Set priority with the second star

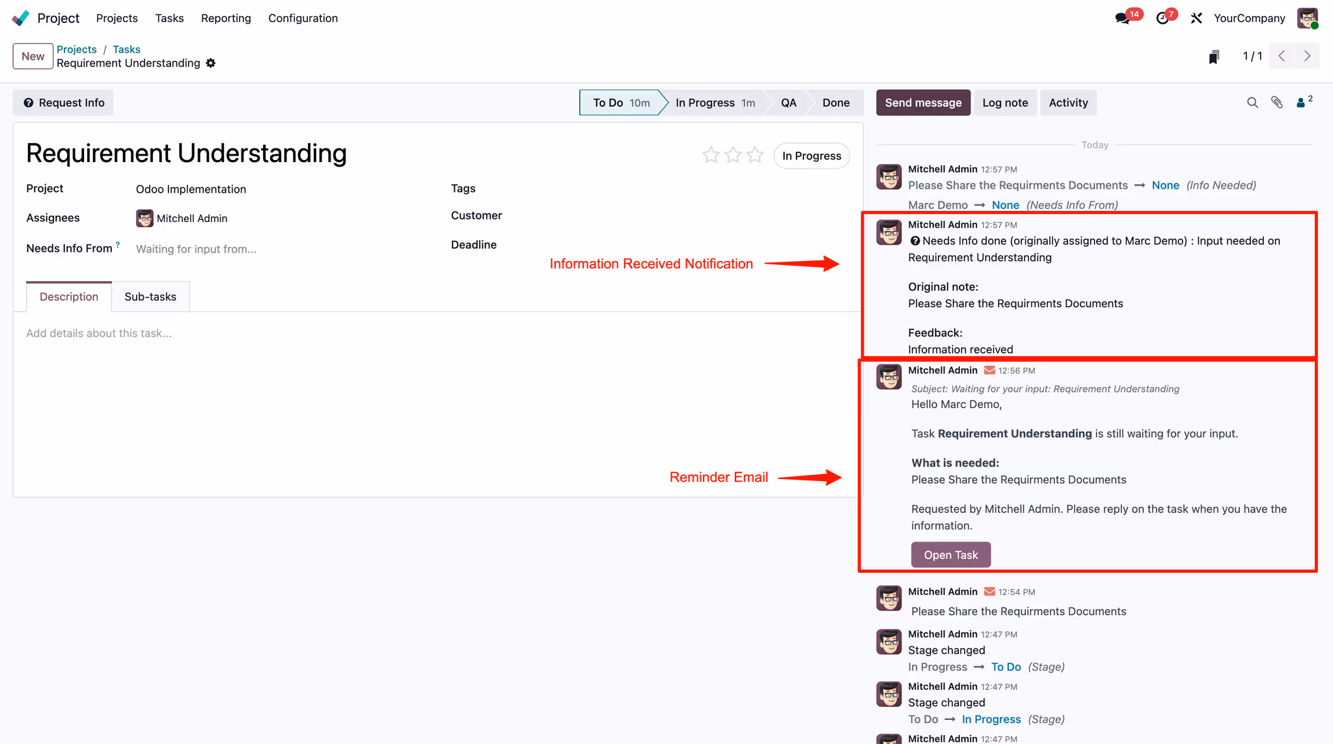coord(733,155)
